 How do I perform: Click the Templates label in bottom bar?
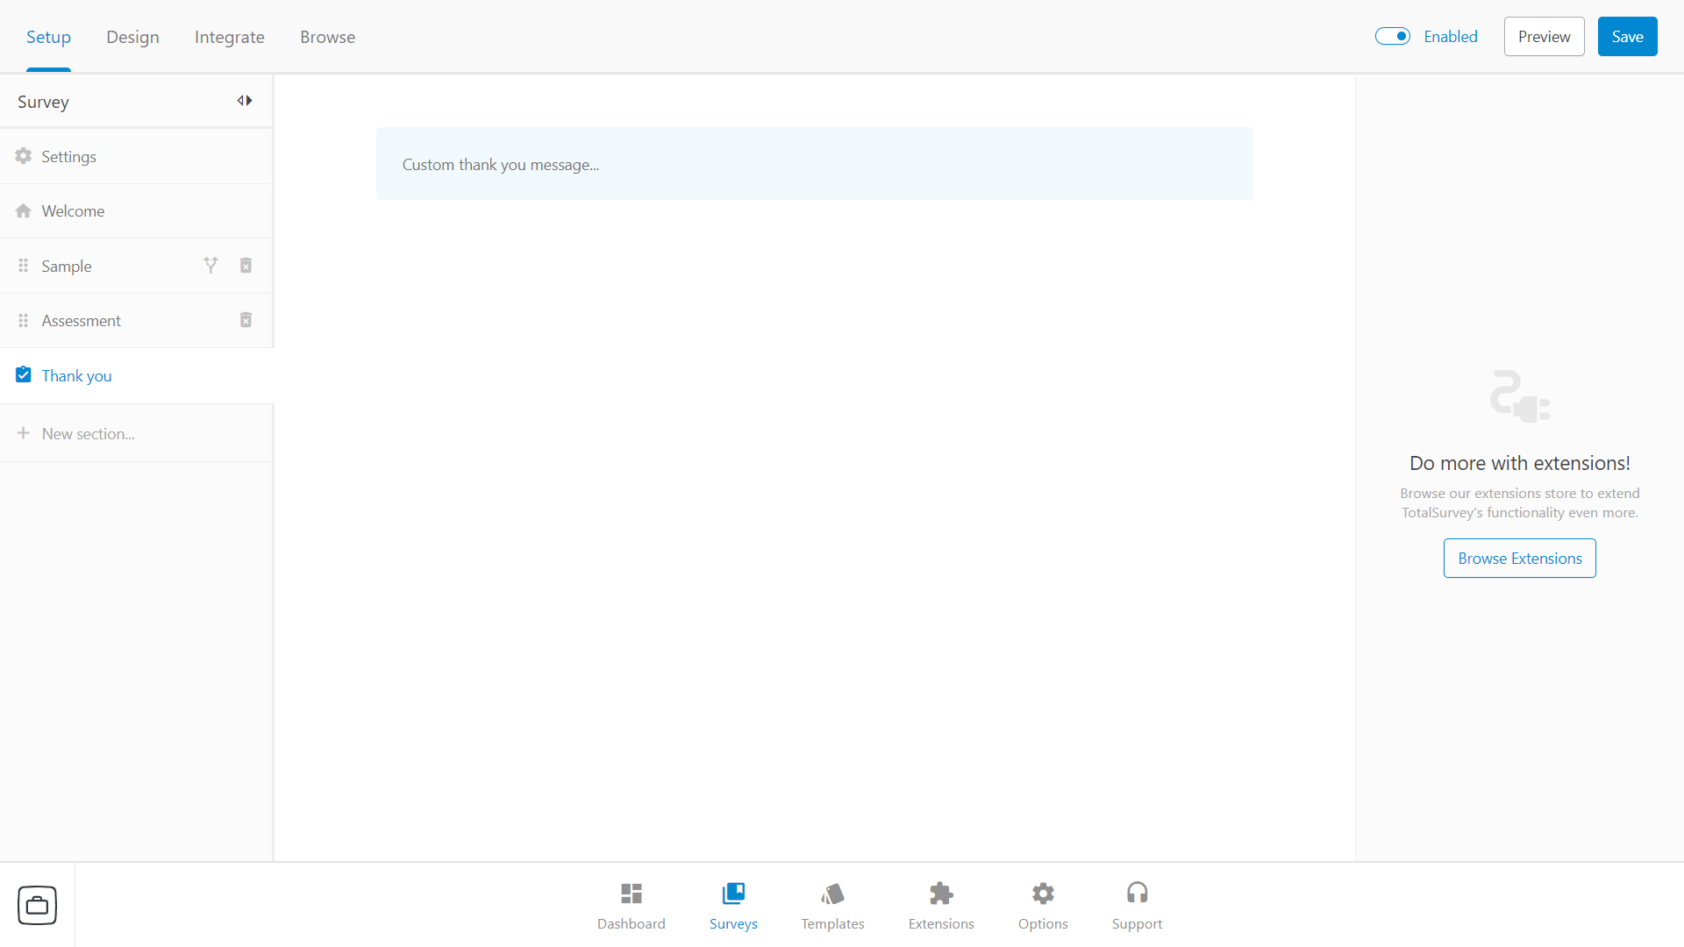tap(832, 923)
